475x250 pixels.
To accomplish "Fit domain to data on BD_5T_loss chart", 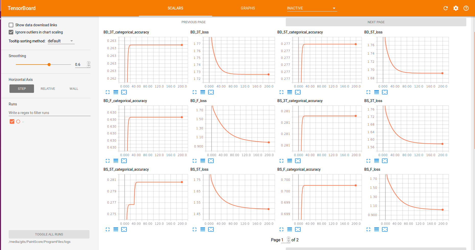I will [385, 92].
